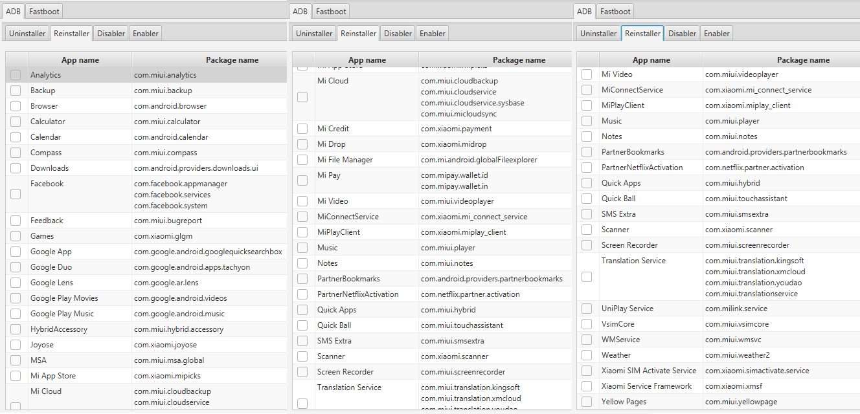
Task: Mark the Calculator checkbox
Action: pyautogui.click(x=16, y=122)
